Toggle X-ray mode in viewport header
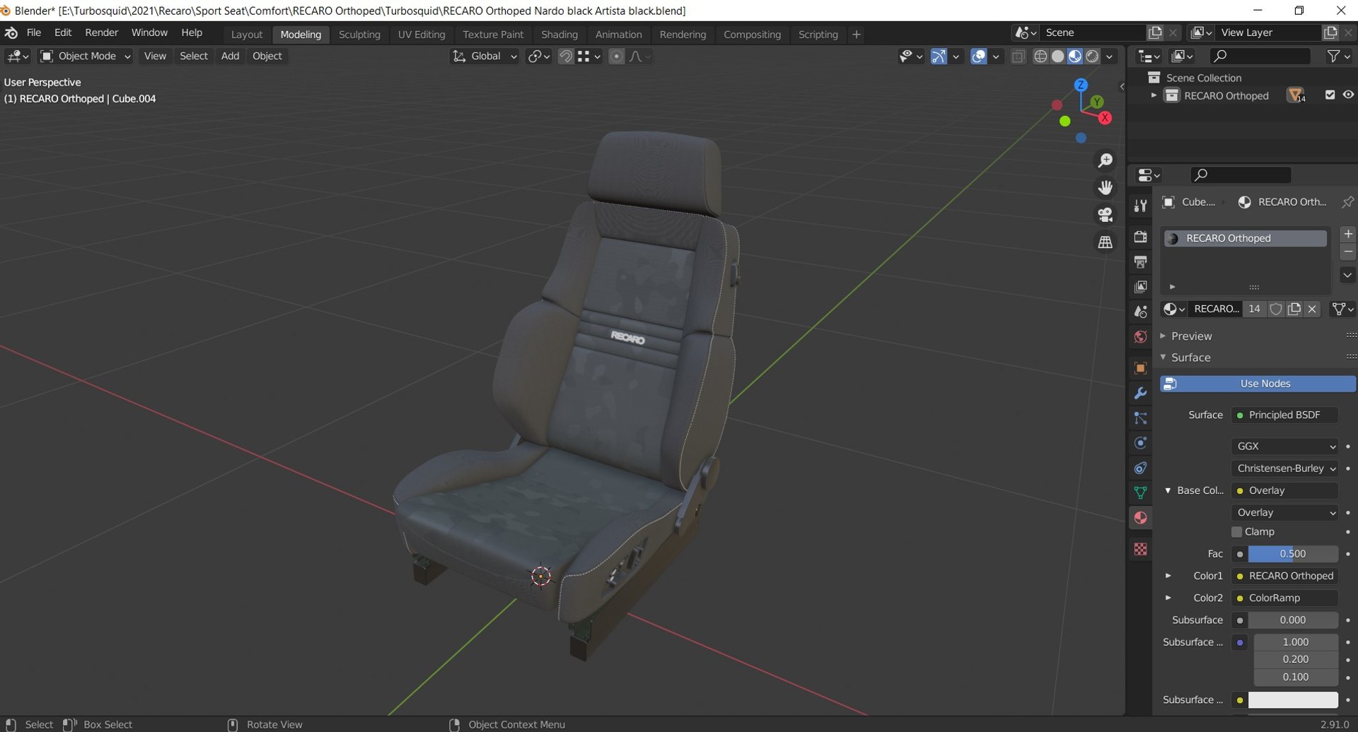The width and height of the screenshot is (1358, 732). coord(1018,57)
